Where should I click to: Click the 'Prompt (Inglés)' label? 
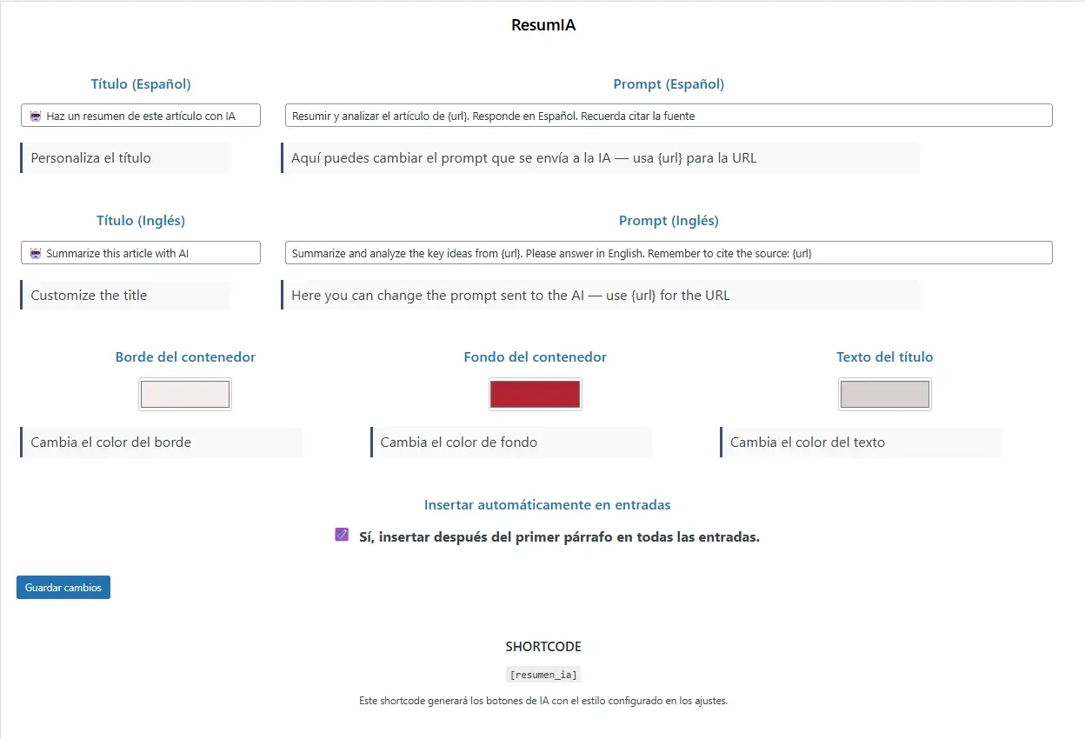(x=669, y=221)
